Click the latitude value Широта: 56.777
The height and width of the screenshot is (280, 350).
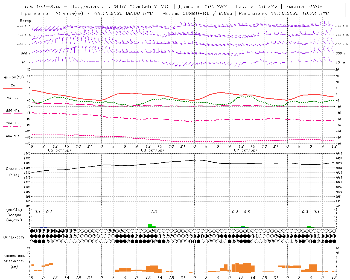[256, 7]
